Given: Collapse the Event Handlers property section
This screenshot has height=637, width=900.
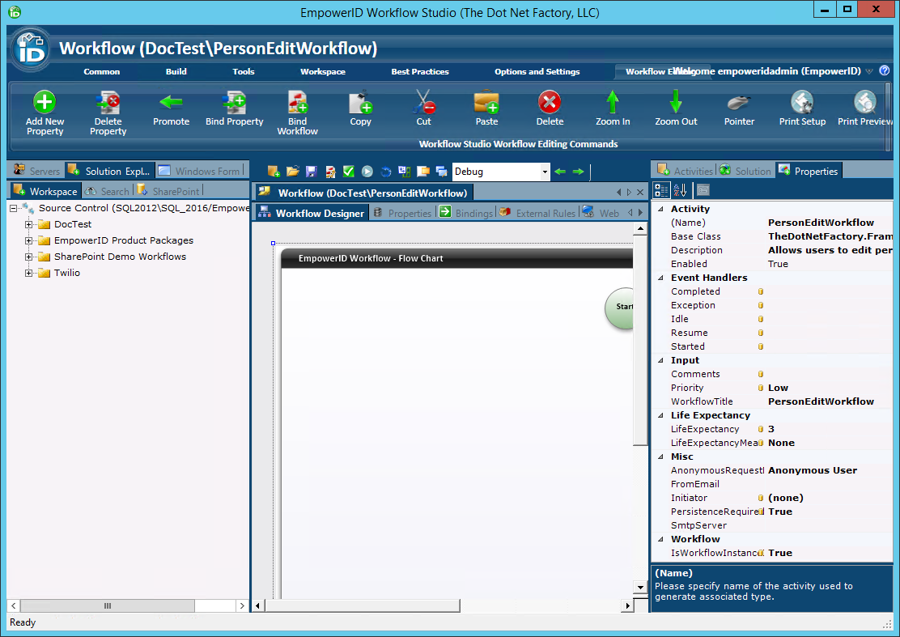Looking at the screenshot, I should (660, 278).
